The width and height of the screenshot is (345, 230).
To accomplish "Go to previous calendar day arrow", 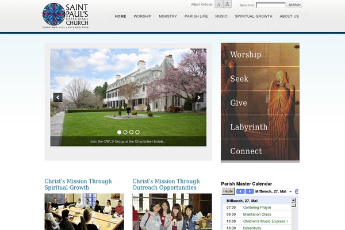I will [240, 191].
